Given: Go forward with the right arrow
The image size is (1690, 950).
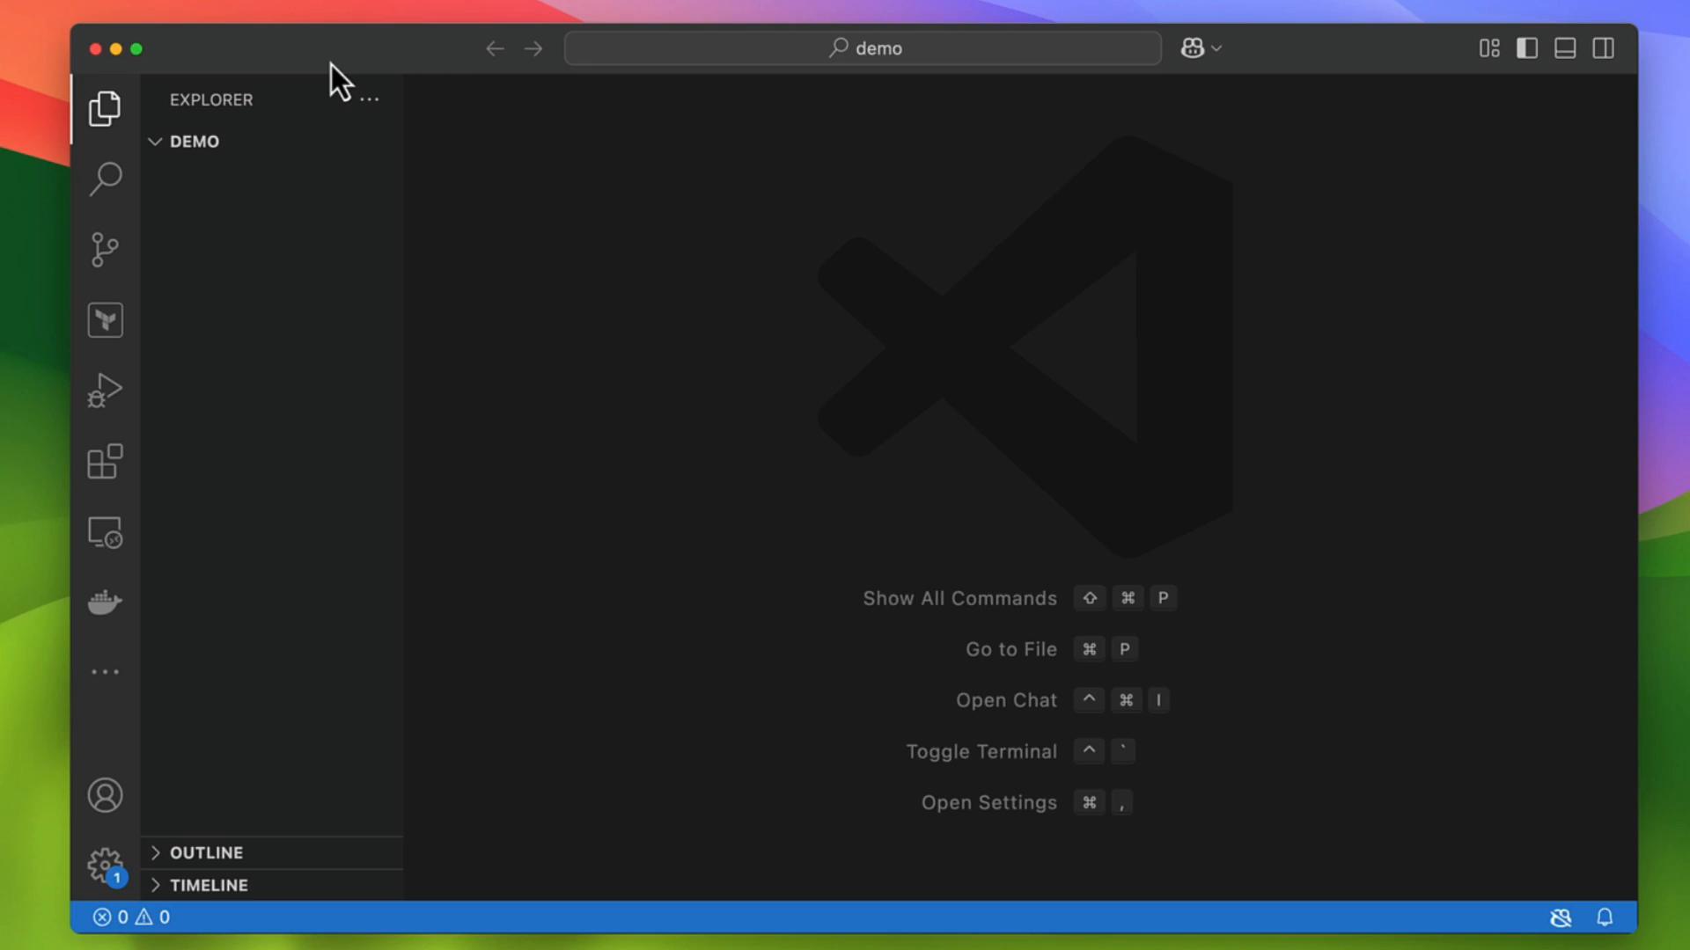Looking at the screenshot, I should click(533, 48).
